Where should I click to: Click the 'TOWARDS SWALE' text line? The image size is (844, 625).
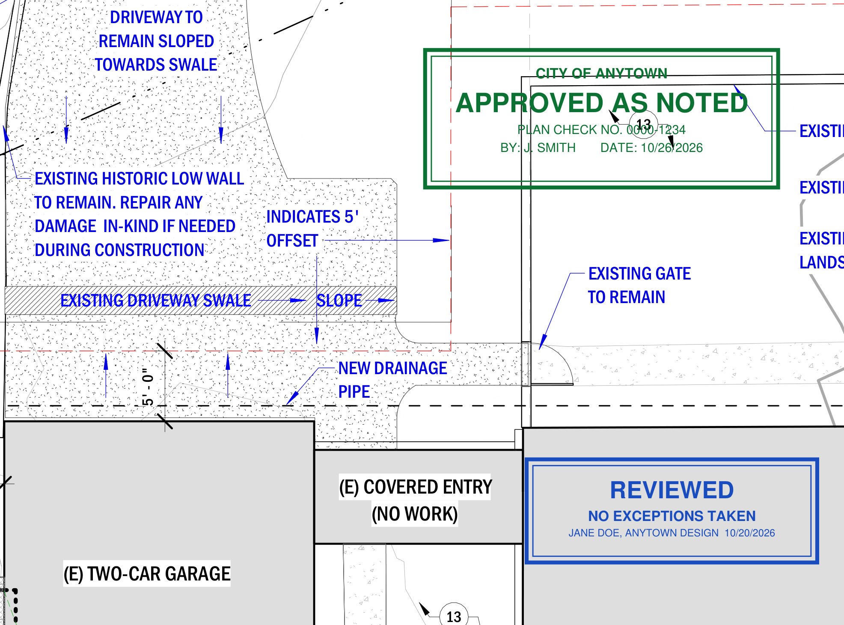[x=156, y=65]
